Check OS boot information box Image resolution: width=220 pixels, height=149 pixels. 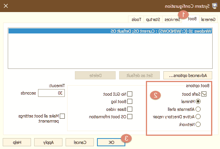pos(130,116)
